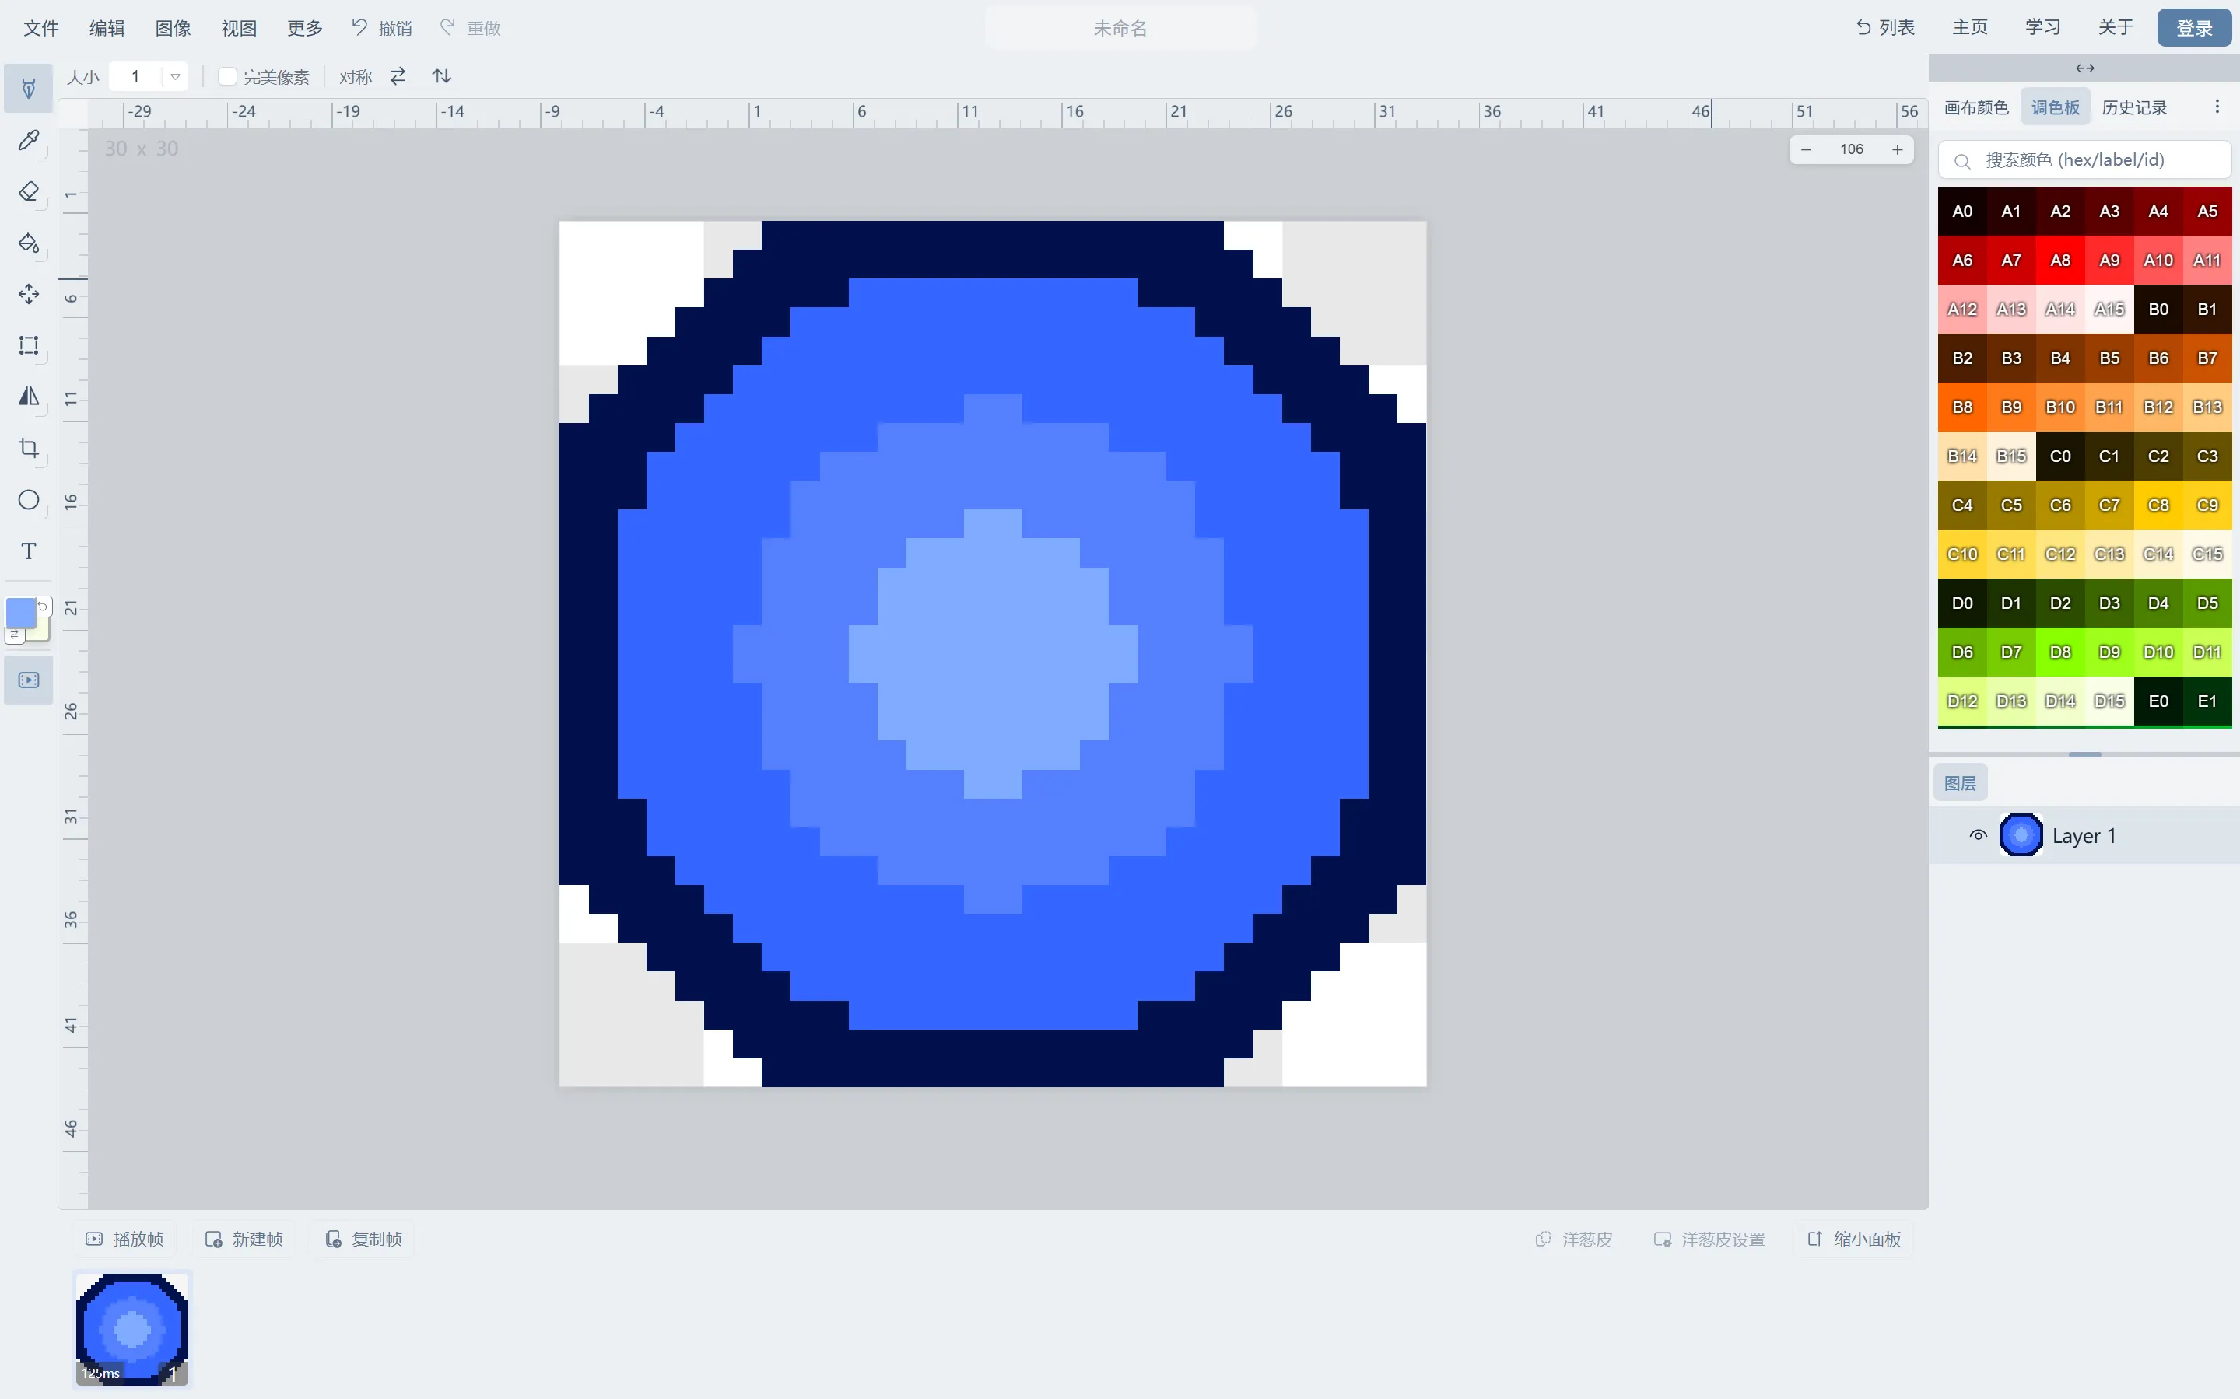The width and height of the screenshot is (2240, 1399).
Task: Open the 编辑 menu
Action: pos(107,28)
